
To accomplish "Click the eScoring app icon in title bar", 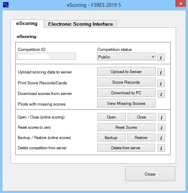I will pyautogui.click(x=6, y=5).
